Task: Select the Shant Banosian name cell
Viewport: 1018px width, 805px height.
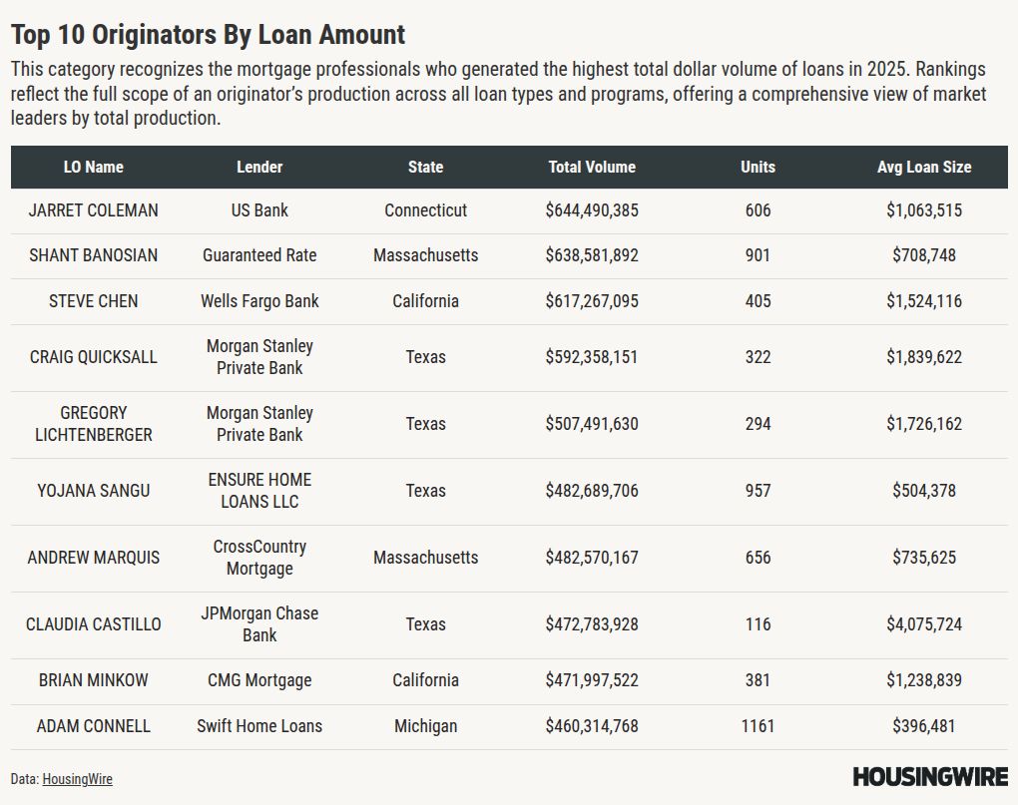Action: (x=94, y=255)
